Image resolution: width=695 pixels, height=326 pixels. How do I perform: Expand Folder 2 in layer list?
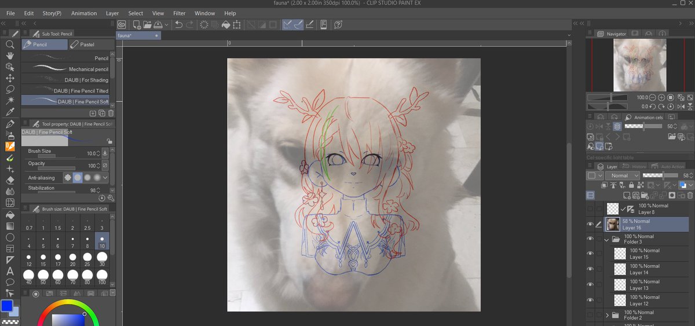pyautogui.click(x=607, y=315)
